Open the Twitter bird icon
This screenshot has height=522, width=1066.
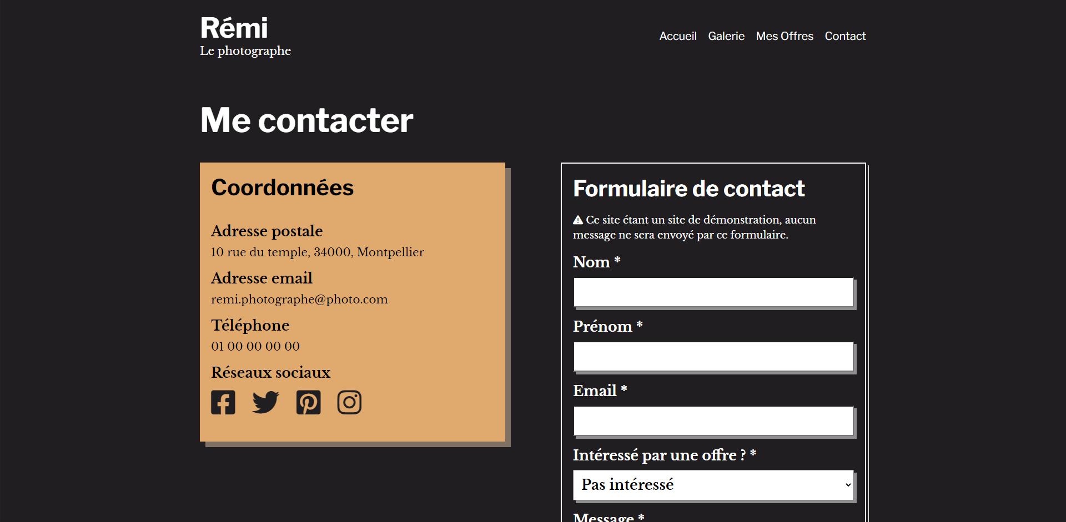point(265,402)
